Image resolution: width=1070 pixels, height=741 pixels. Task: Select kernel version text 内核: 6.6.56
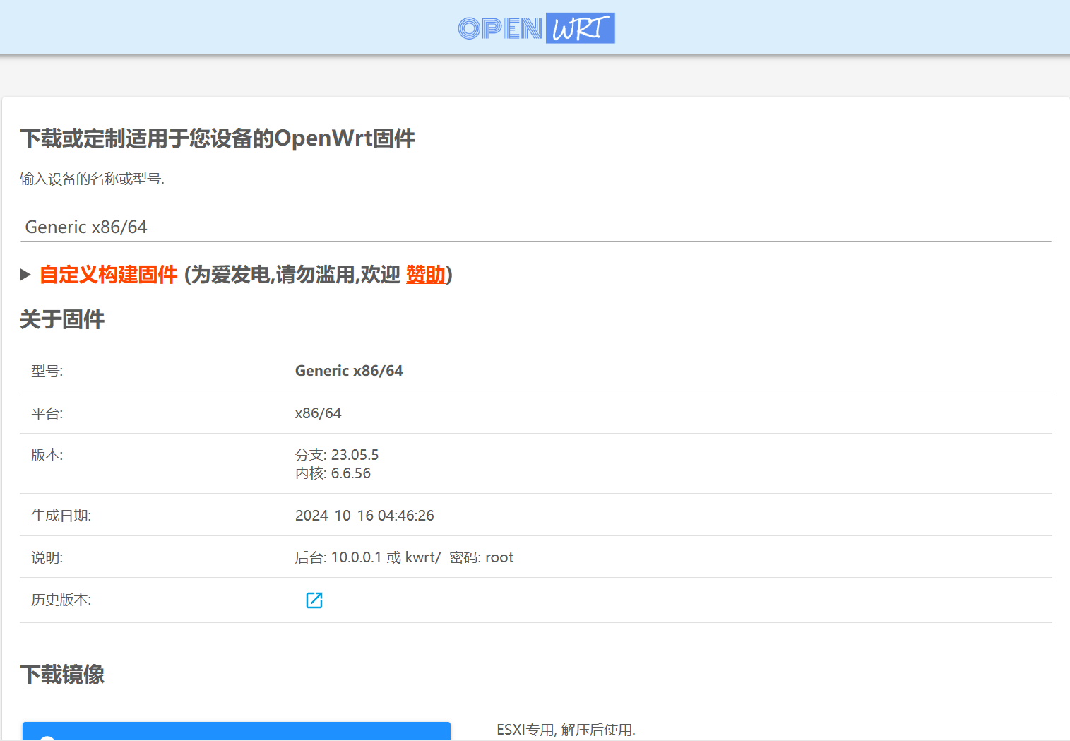point(333,473)
